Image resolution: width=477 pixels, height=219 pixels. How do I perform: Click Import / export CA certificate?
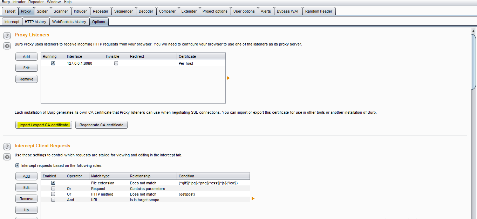[44, 125]
